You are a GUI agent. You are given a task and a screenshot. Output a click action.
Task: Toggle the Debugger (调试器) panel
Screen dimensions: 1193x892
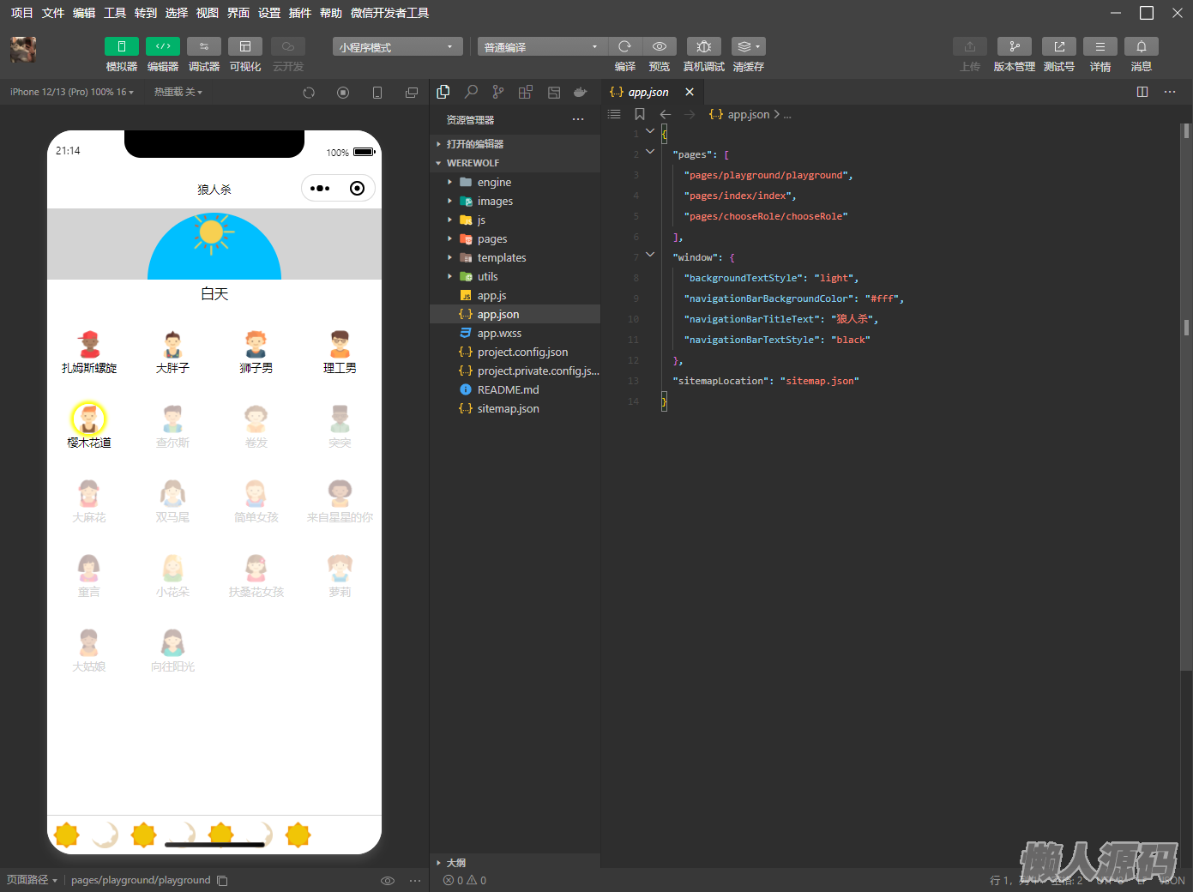(x=204, y=46)
